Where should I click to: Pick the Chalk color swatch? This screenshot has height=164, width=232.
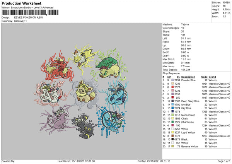pyautogui.click(x=172, y=118)
